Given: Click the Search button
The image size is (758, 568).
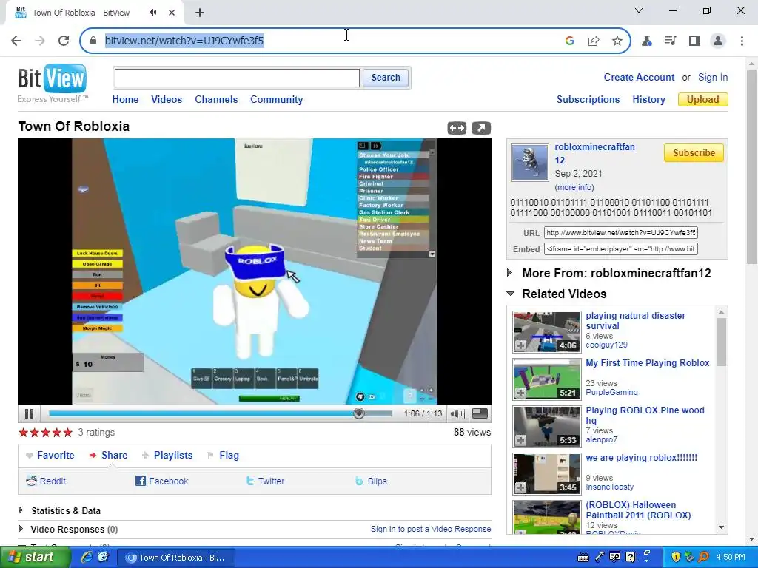Looking at the screenshot, I should 386,78.
